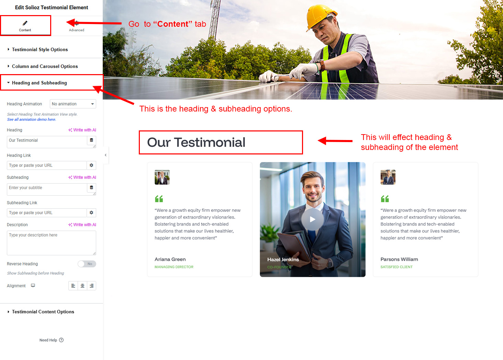Align heading to the right
Screen dimensions: 503x360
pyautogui.click(x=91, y=286)
